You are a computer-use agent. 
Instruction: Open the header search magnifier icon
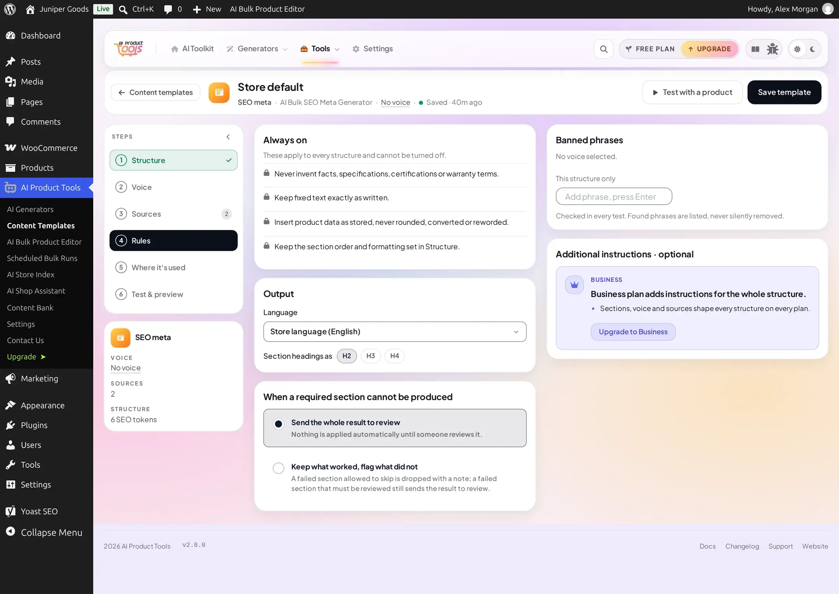coord(604,49)
